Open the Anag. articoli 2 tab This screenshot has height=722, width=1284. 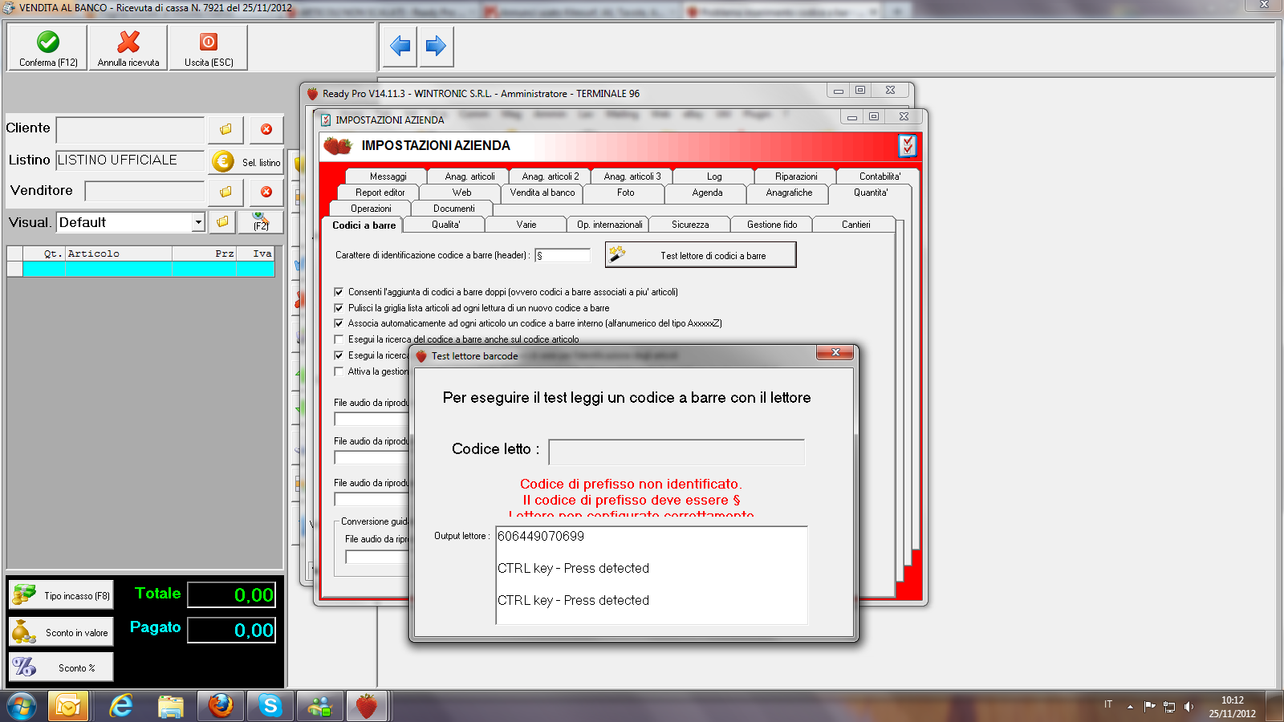[x=551, y=176]
